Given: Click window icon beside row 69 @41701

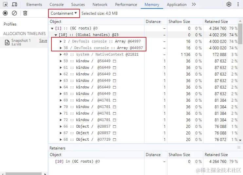Looking at the screenshot, I should pos(114,100).
